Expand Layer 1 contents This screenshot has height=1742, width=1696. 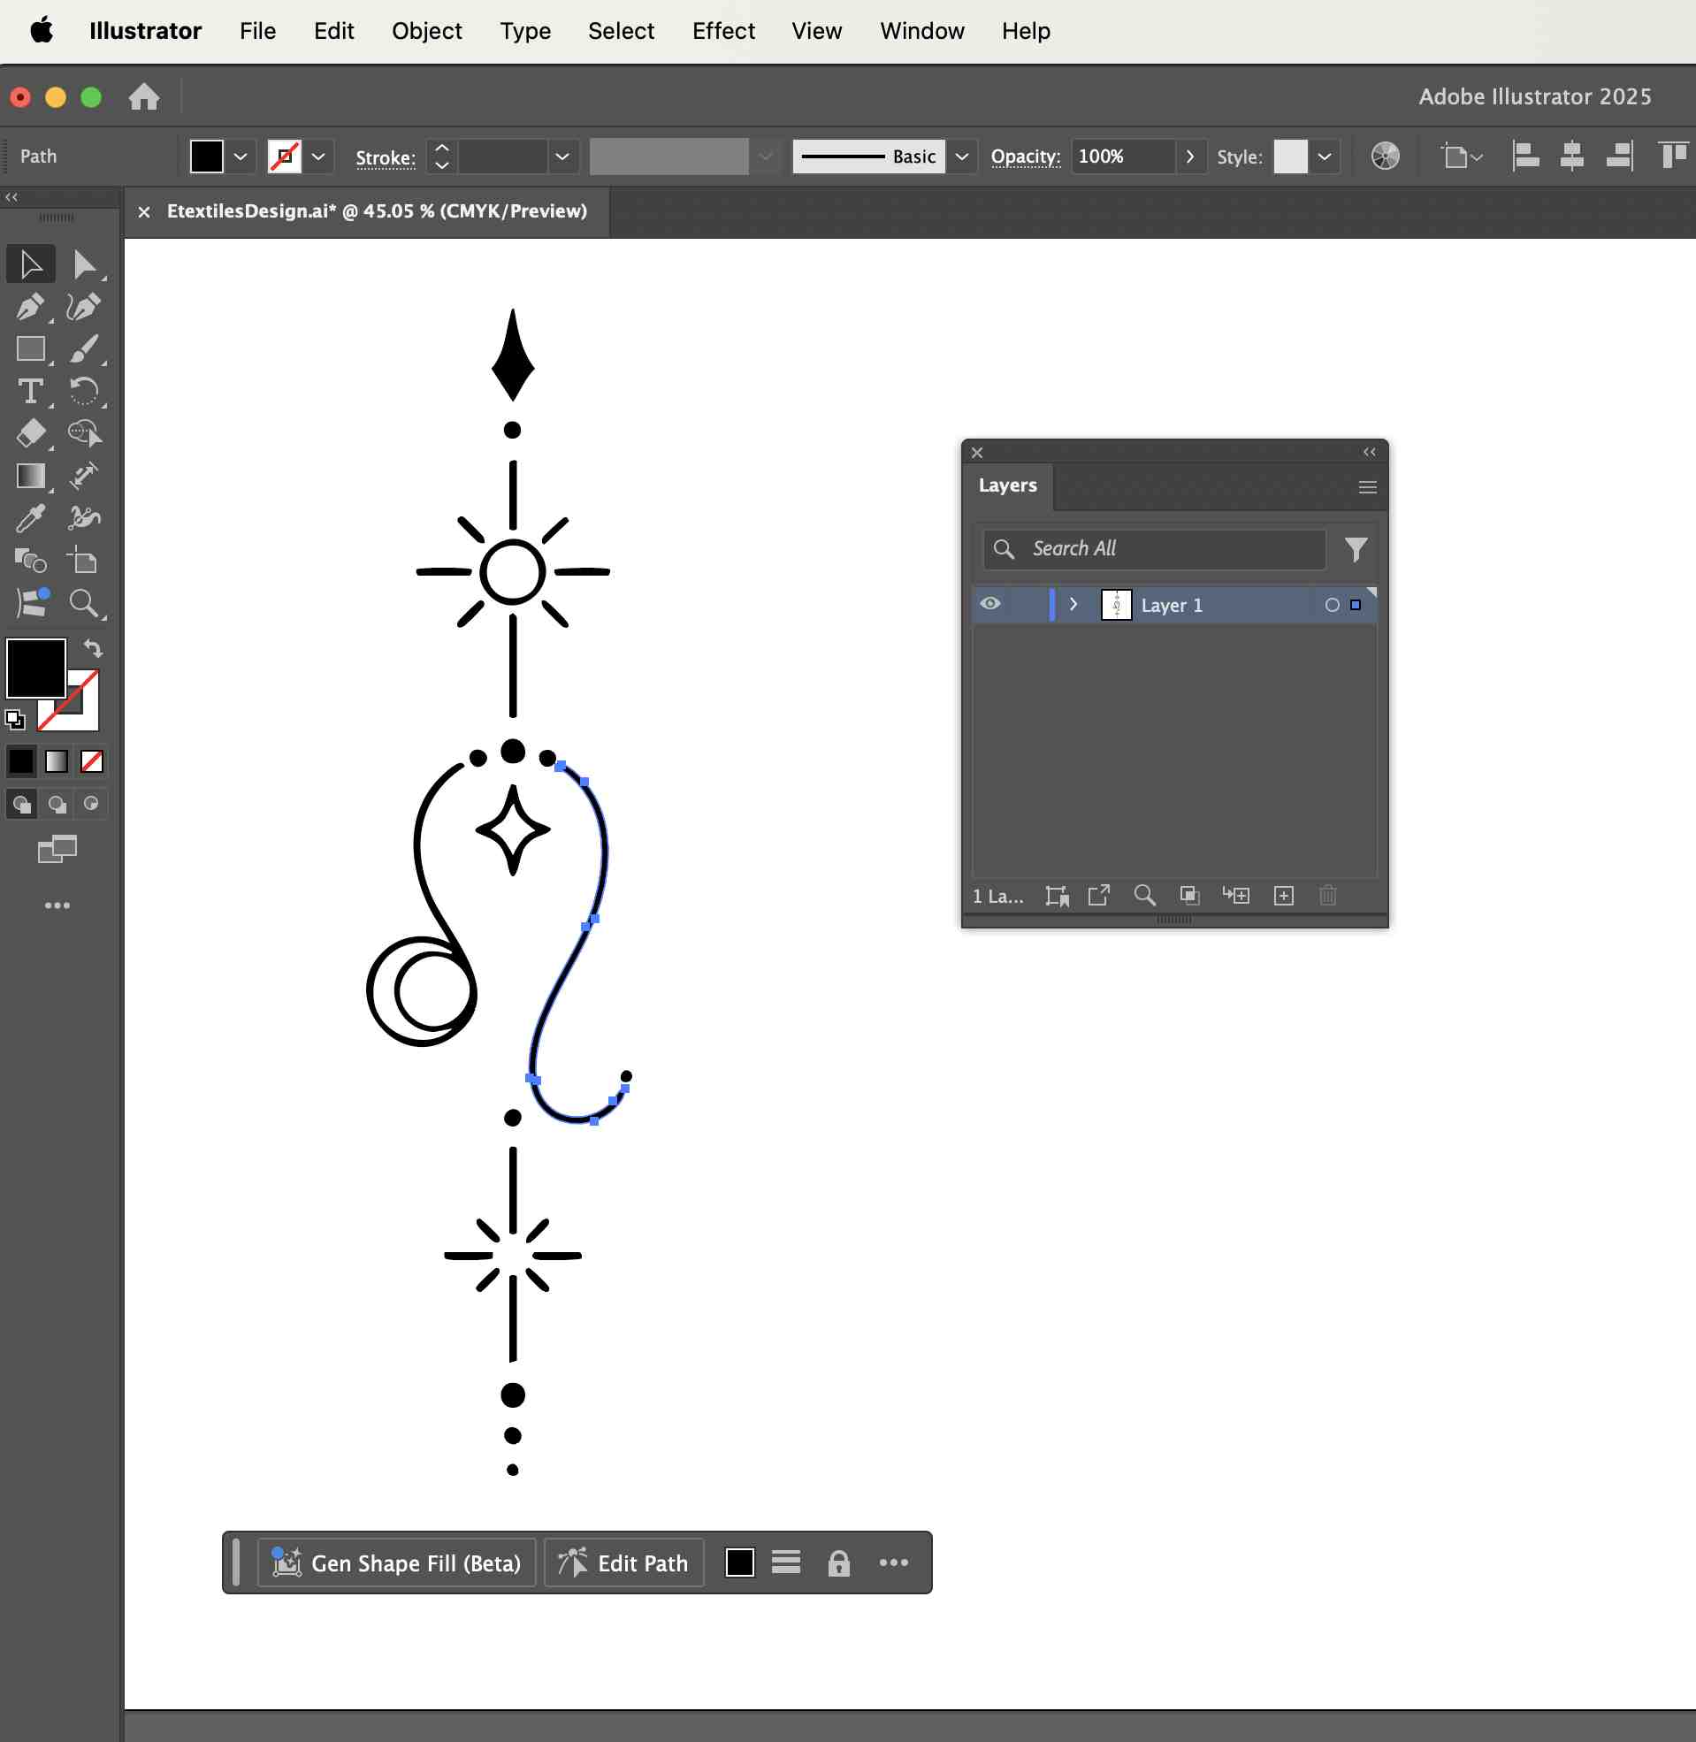coord(1073,604)
